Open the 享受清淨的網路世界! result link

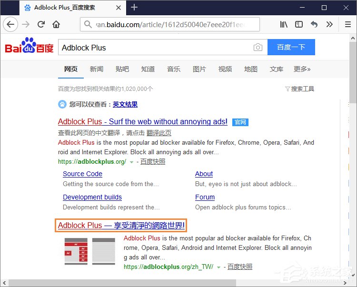(x=121, y=225)
